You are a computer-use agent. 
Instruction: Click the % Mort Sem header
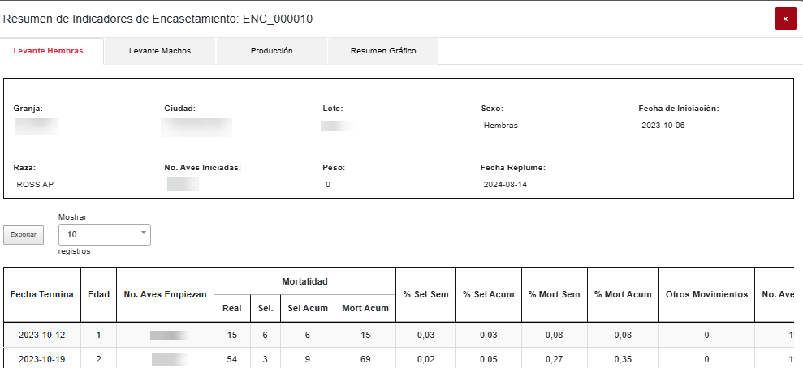pyautogui.click(x=555, y=294)
